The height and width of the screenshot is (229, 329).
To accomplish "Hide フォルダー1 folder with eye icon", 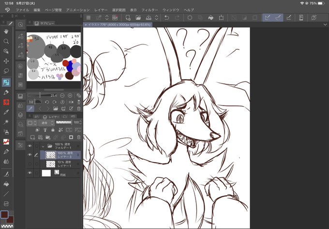I will tap(30, 146).
